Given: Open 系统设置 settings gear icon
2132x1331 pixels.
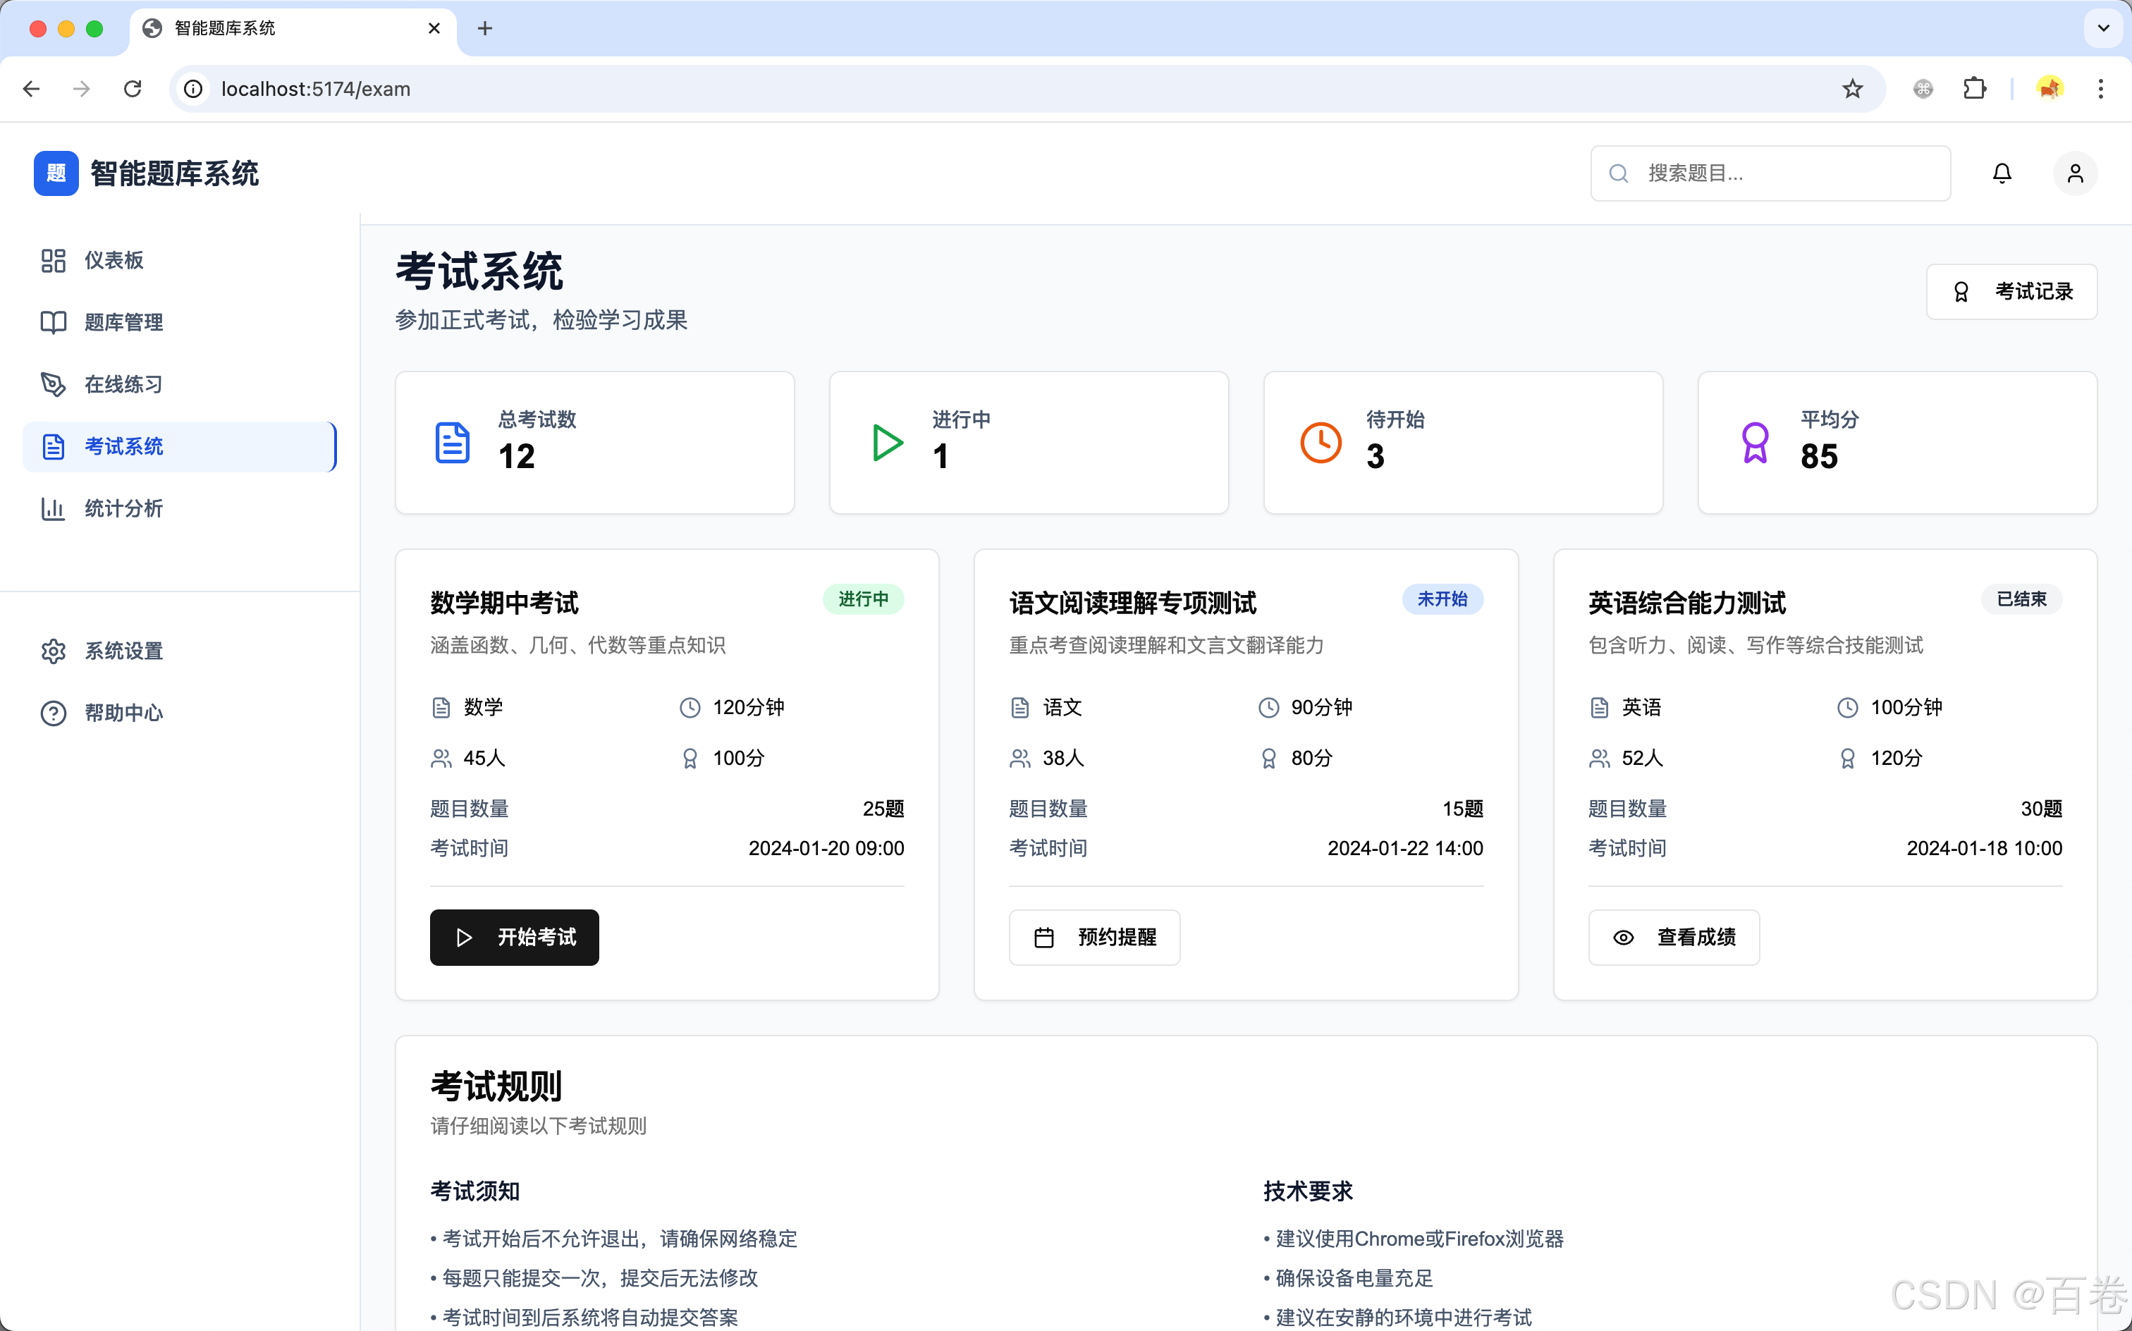Looking at the screenshot, I should tap(53, 651).
